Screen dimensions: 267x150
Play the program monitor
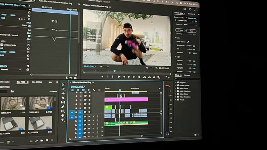click(x=129, y=77)
